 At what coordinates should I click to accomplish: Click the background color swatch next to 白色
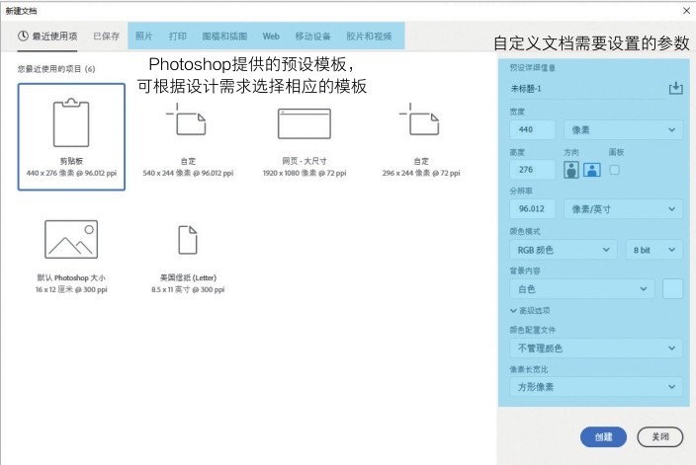pos(672,289)
